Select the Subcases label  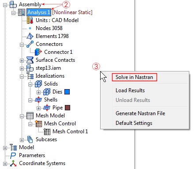(x=46, y=139)
